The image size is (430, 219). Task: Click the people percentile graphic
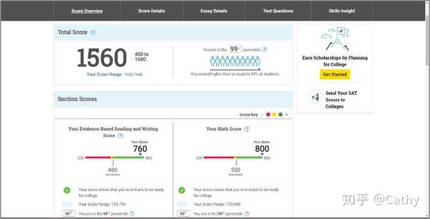pos(235,61)
